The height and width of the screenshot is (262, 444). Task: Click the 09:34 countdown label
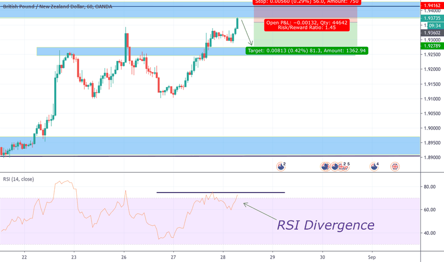(434, 26)
